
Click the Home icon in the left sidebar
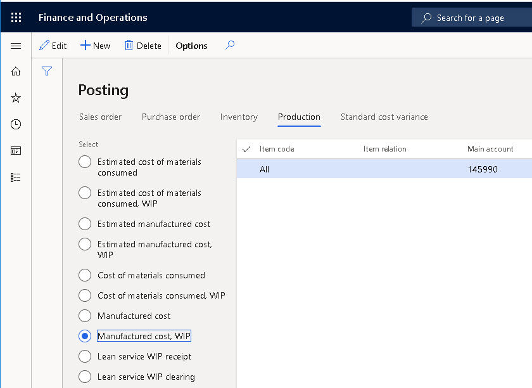[15, 71]
